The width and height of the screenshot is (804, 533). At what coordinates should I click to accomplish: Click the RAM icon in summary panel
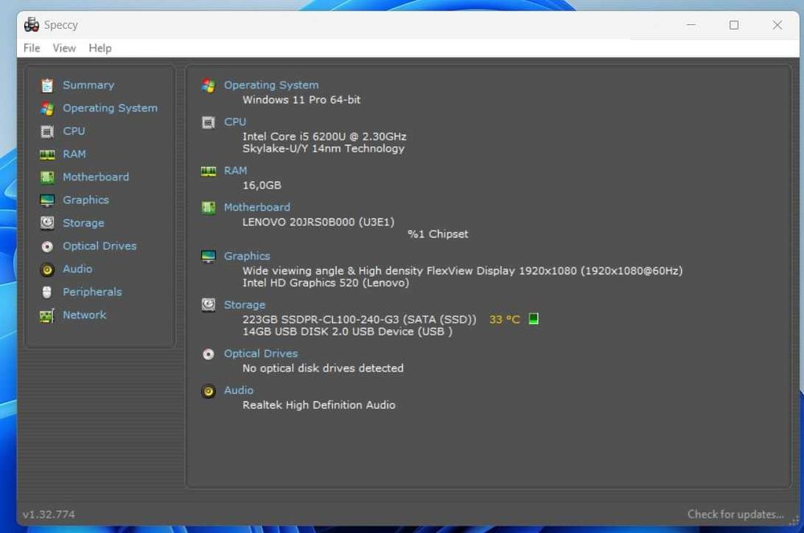(x=208, y=171)
